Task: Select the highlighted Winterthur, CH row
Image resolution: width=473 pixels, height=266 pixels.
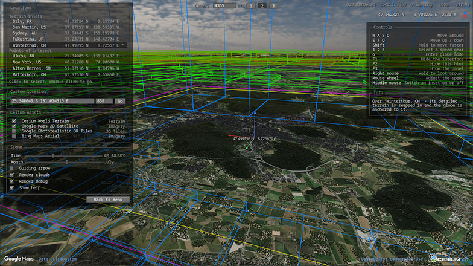Action: tap(68, 45)
